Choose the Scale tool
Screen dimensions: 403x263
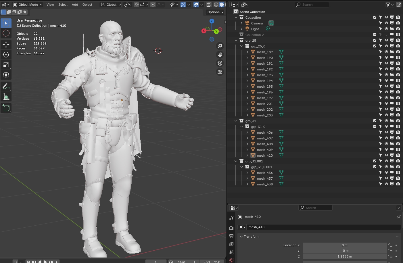click(6, 65)
